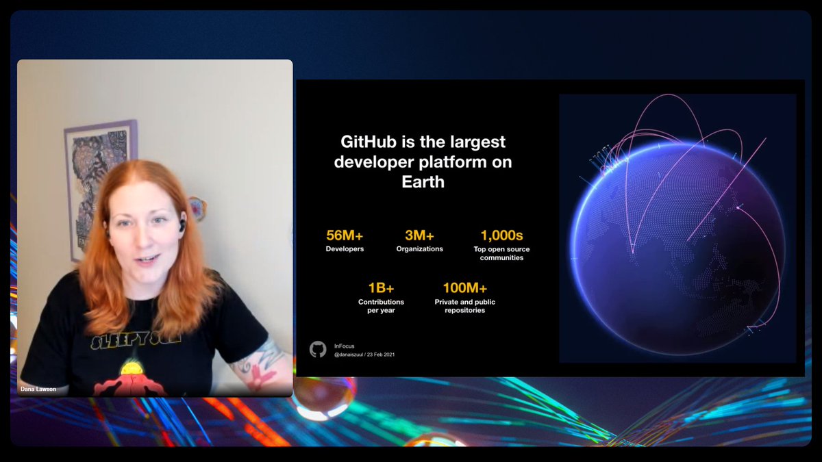The width and height of the screenshot is (822, 462).
Task: Click the "1B+" statistic
Action: pyautogui.click(x=381, y=287)
